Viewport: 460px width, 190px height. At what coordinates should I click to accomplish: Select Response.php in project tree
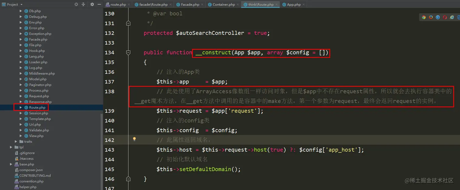(x=40, y=102)
